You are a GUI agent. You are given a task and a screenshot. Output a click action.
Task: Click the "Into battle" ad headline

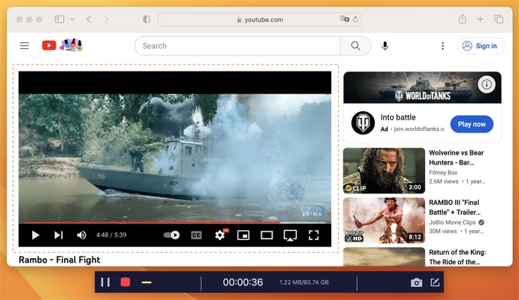click(398, 117)
